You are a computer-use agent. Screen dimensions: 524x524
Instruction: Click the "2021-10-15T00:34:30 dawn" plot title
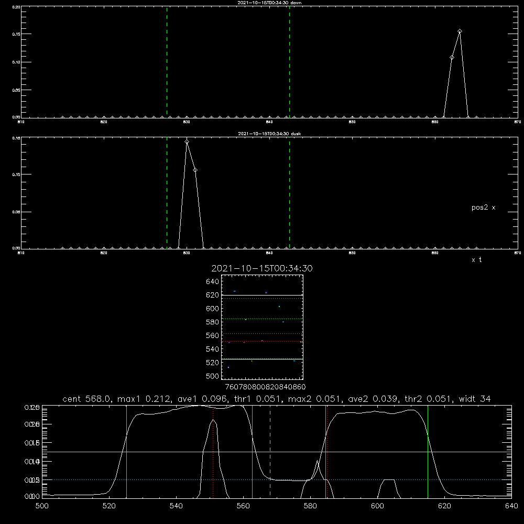click(269, 3)
